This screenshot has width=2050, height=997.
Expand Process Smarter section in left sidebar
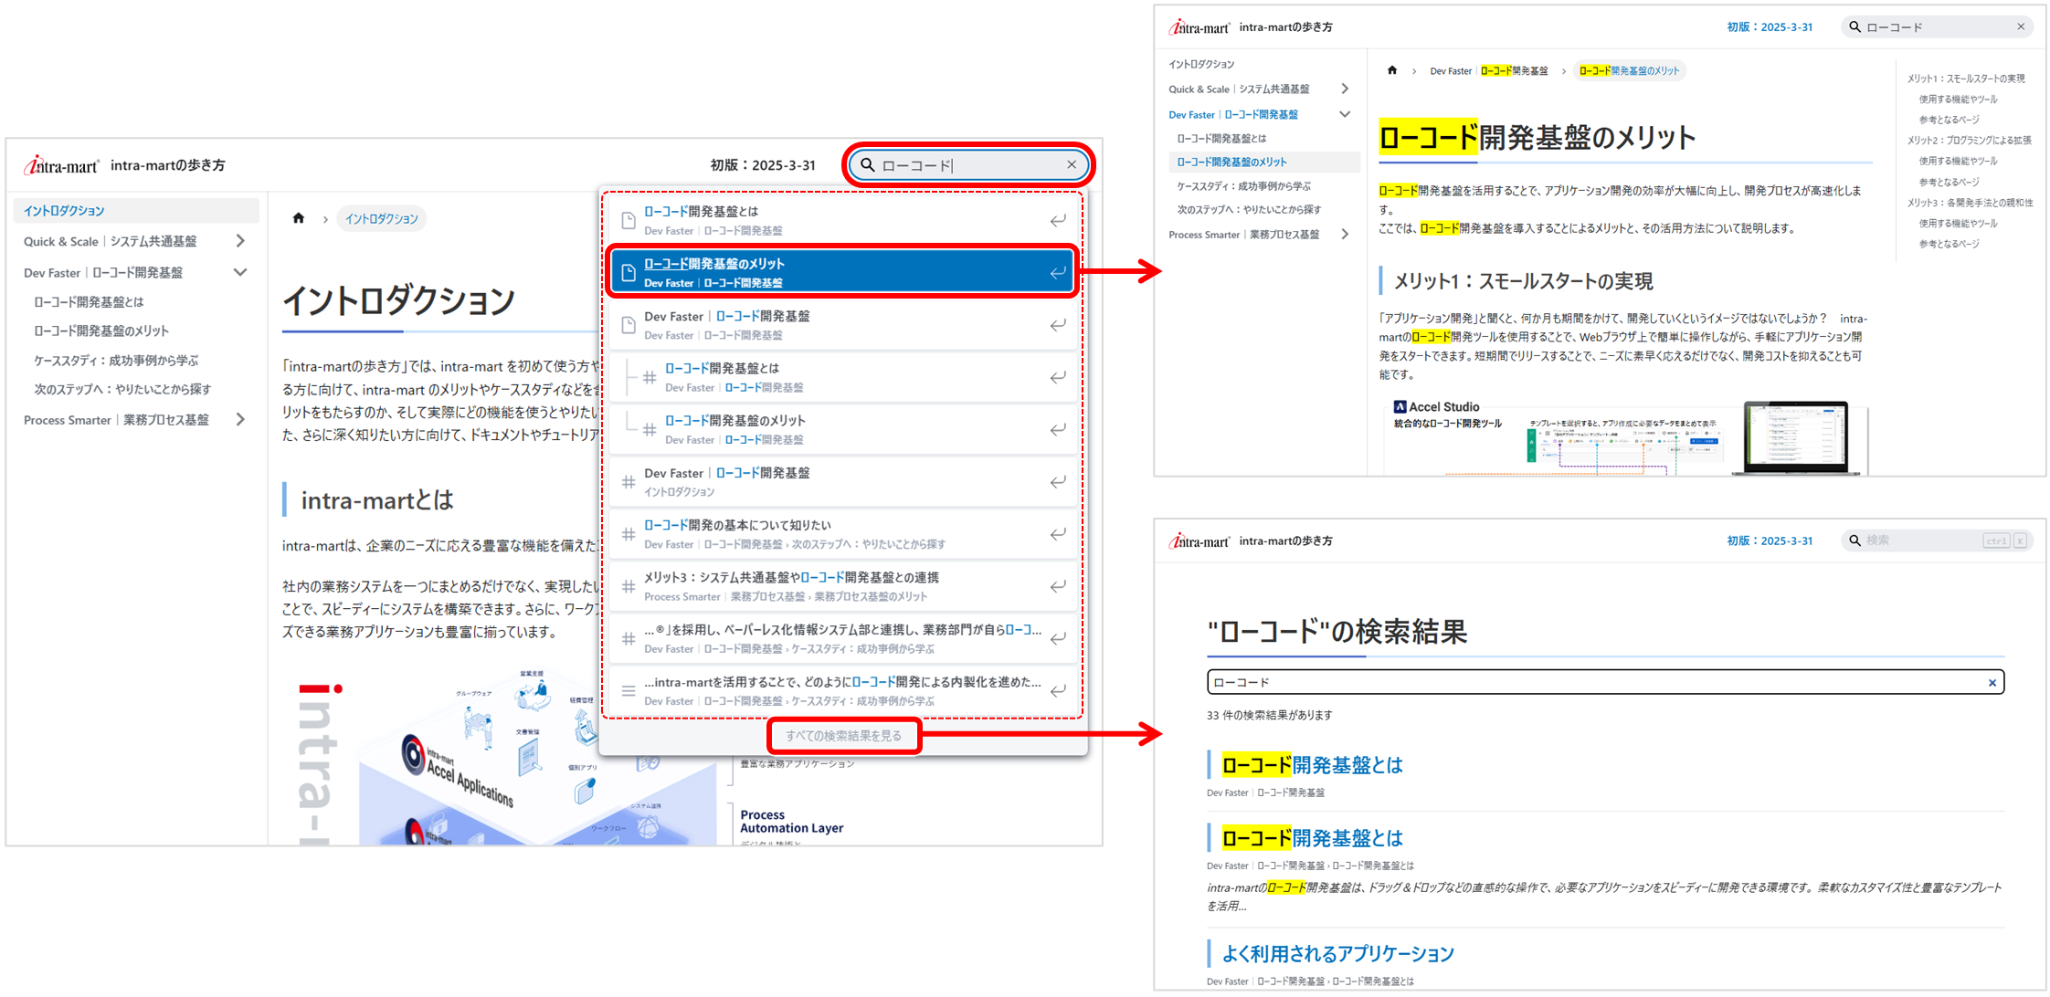pos(240,420)
